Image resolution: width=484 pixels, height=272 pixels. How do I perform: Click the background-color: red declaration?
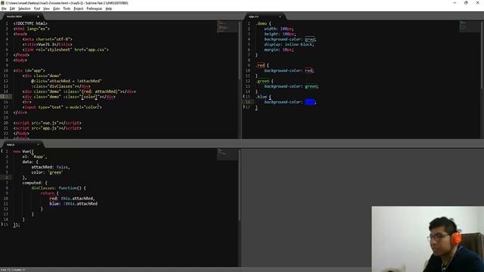click(x=289, y=70)
